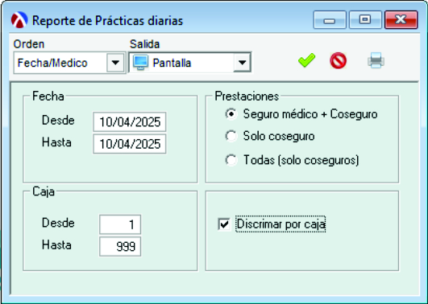Uncheck the Discrimar por caja checkbox
This screenshot has height=304, width=428.
click(x=224, y=224)
